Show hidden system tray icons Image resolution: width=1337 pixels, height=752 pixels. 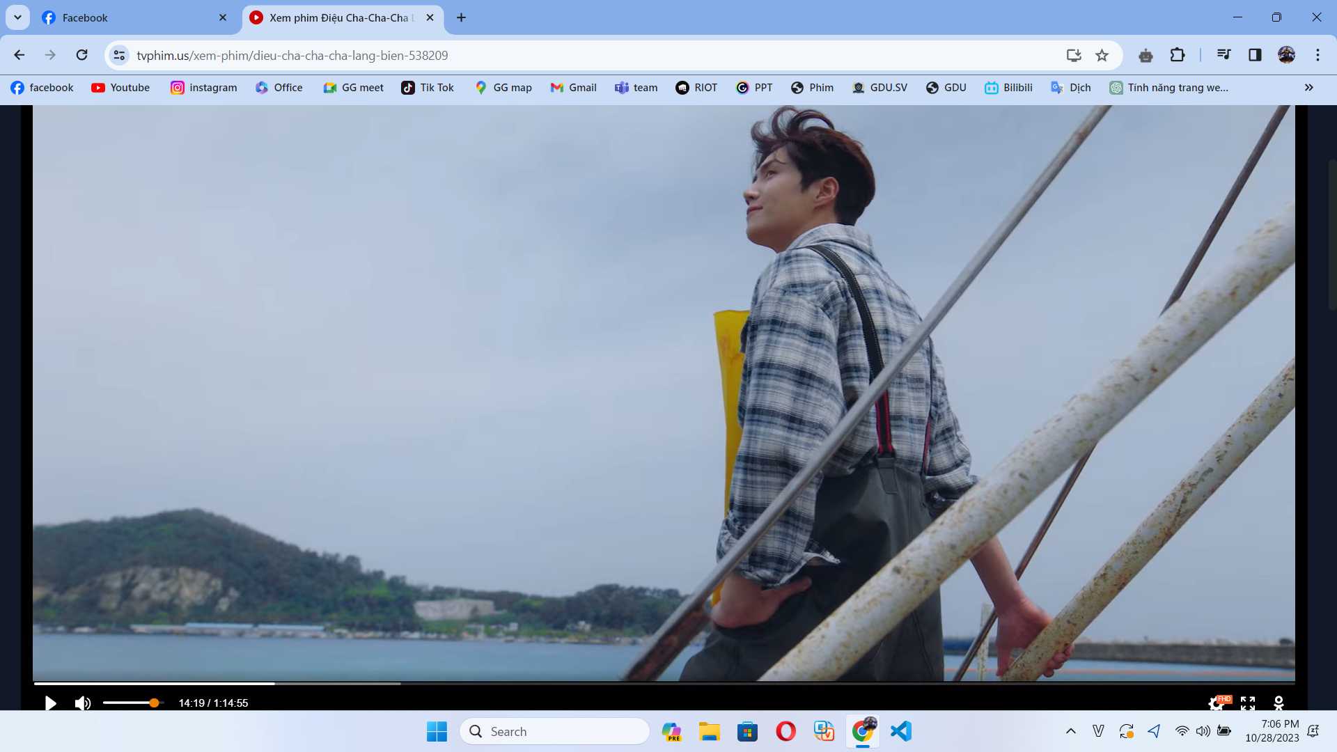point(1071,731)
